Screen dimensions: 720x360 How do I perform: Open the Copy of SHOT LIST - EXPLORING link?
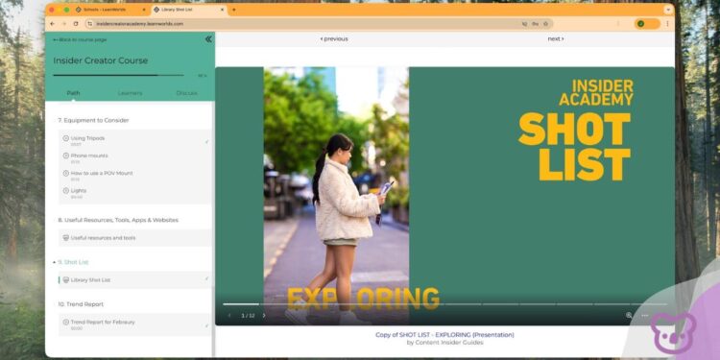click(444, 335)
